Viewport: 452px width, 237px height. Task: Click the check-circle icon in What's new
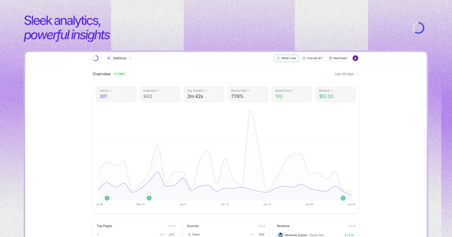pos(278,58)
